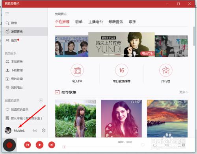This screenshot has height=154, width=197.
Task: Close the 网易云音乐 window
Action: pos(190,4)
